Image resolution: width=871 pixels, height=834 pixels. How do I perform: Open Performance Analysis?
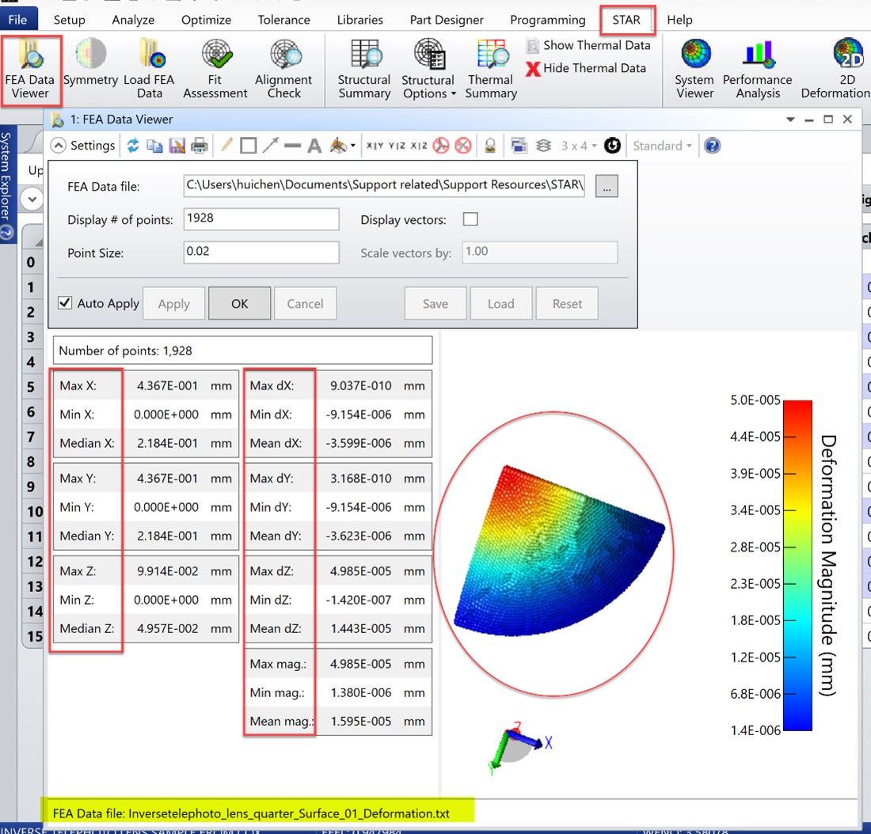pyautogui.click(x=758, y=69)
